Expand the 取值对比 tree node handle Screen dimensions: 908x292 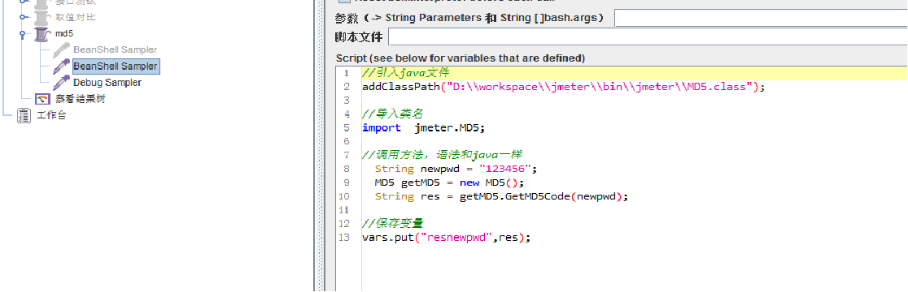coord(23,17)
